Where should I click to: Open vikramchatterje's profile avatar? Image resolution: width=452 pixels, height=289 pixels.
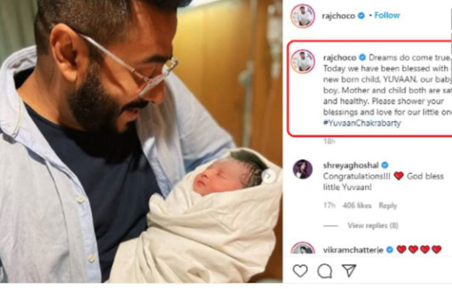point(303,249)
